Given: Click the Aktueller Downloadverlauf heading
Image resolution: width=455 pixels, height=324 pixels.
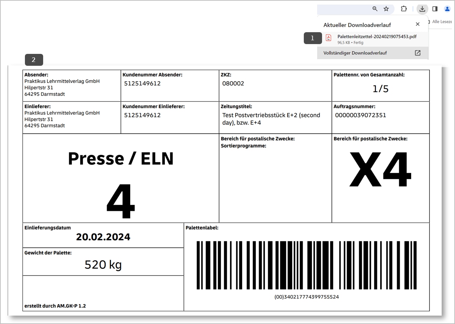Looking at the screenshot, I should [x=357, y=25].
